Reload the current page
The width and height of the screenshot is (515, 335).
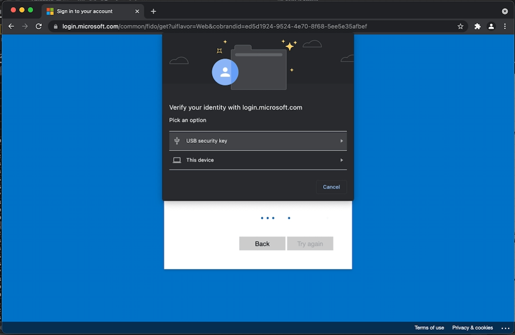39,26
